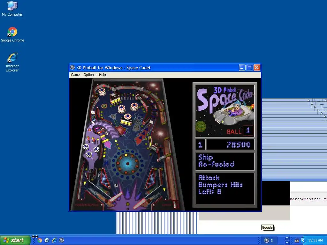Click the silver pinball on the table
The width and height of the screenshot is (327, 245).
tap(116, 185)
